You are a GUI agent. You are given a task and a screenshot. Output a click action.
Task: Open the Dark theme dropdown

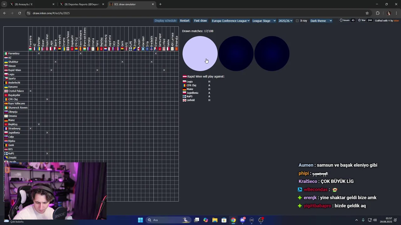click(x=321, y=21)
